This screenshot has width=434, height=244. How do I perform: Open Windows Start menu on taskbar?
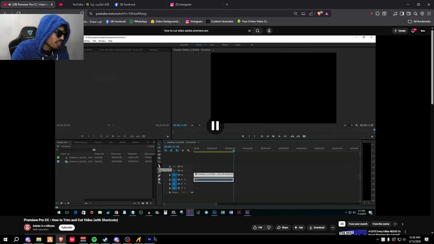click(5, 240)
